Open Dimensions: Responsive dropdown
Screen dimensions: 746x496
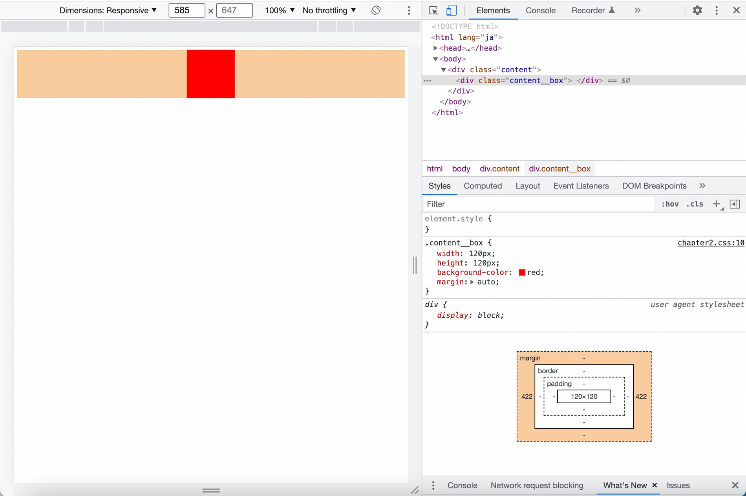pyautogui.click(x=108, y=11)
